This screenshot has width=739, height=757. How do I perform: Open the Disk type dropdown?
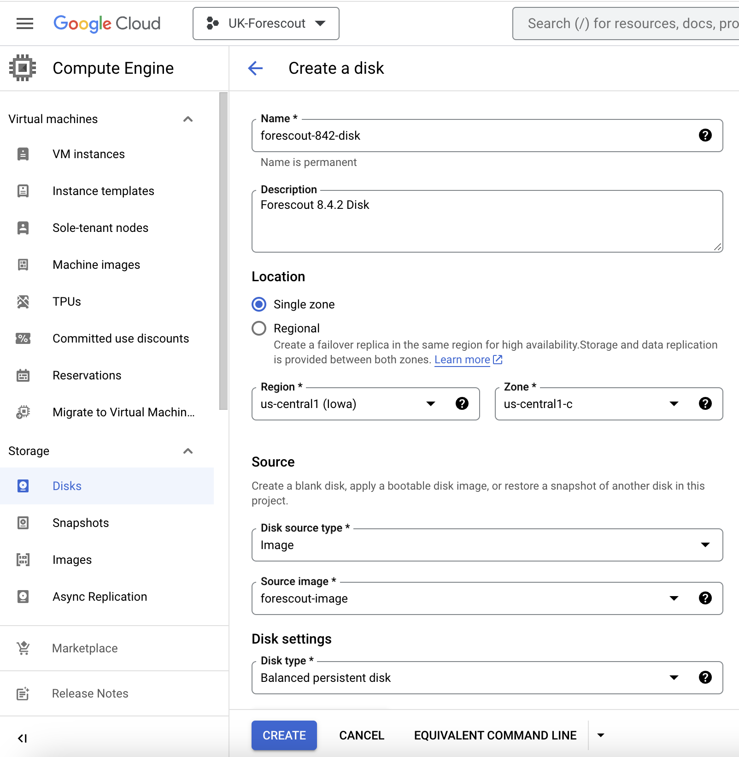(674, 678)
